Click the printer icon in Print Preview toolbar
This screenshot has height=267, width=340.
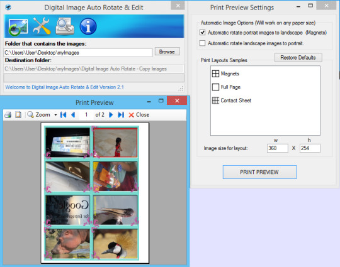(x=8, y=115)
